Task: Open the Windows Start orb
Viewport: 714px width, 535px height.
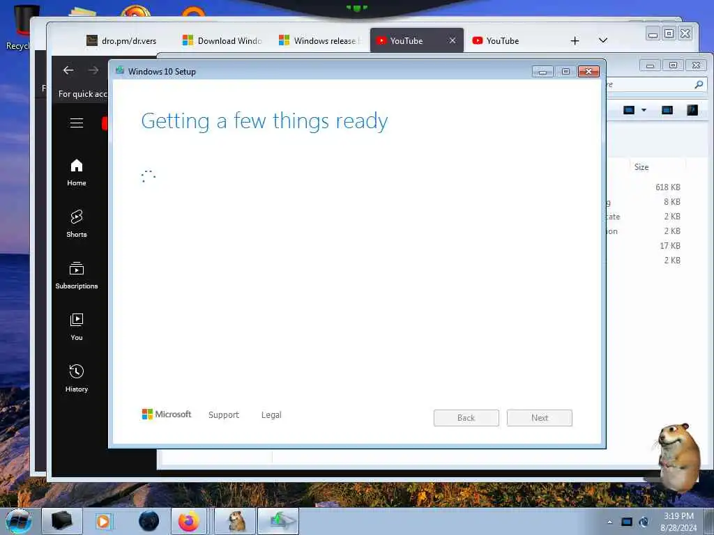Action: [19, 521]
